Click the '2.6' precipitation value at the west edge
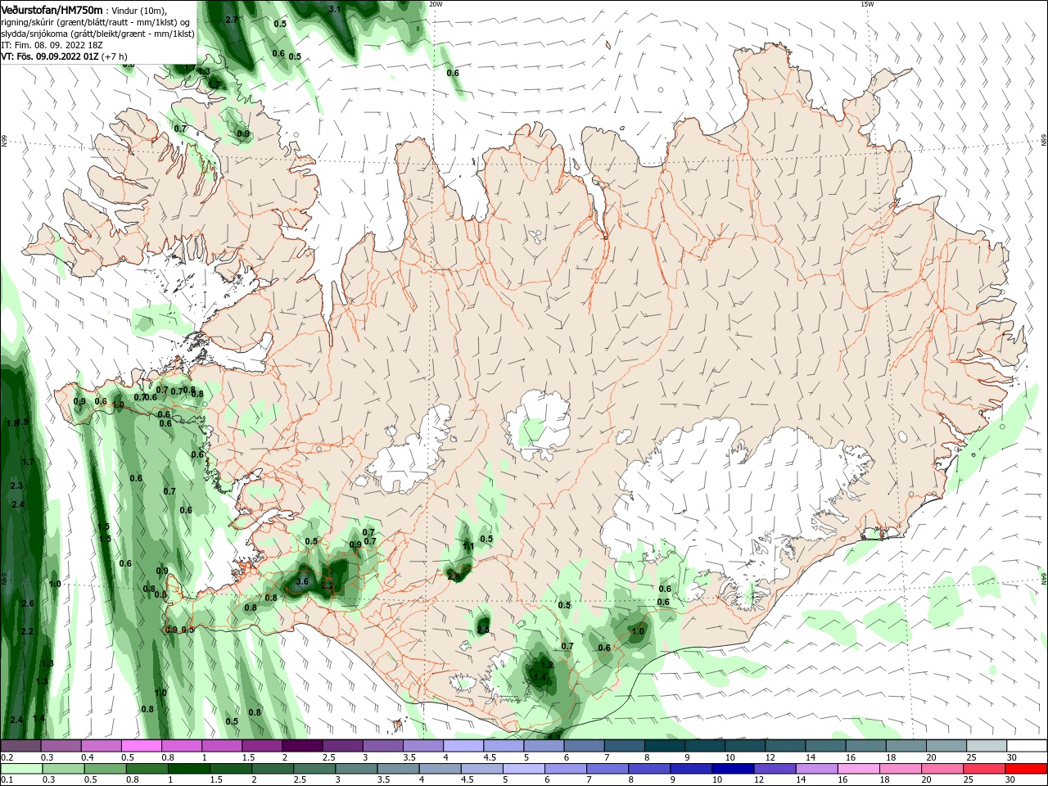This screenshot has height=786, width=1048. [27, 603]
